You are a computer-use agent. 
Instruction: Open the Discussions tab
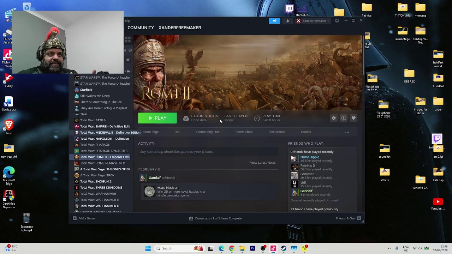[277, 132]
